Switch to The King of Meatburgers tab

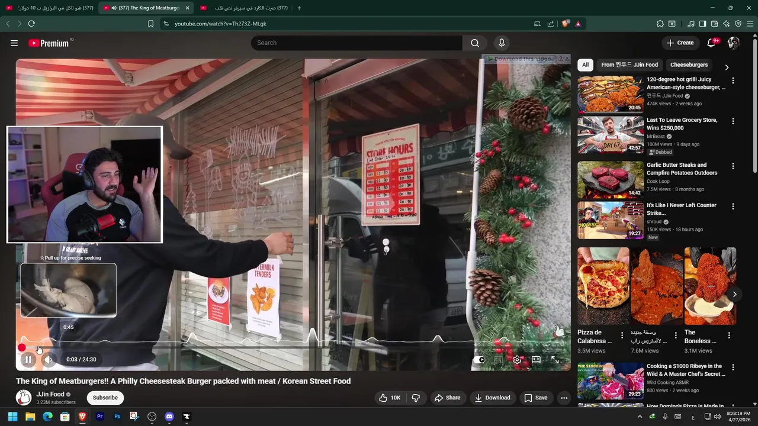pyautogui.click(x=146, y=8)
